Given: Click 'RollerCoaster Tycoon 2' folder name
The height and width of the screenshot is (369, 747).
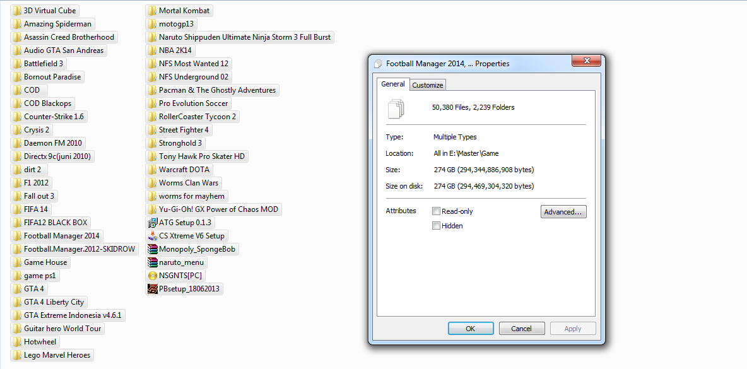Looking at the screenshot, I should pyautogui.click(x=197, y=117).
